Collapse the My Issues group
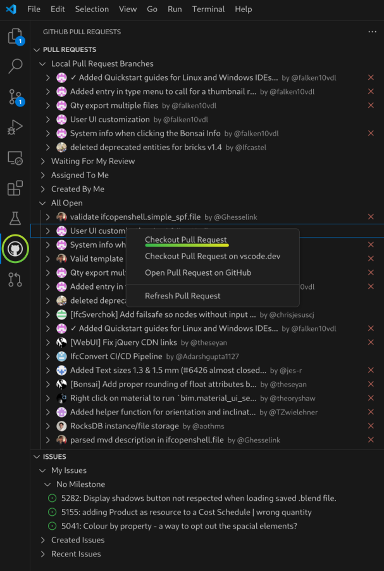Screen dimensions: 384x571 click(x=42, y=470)
